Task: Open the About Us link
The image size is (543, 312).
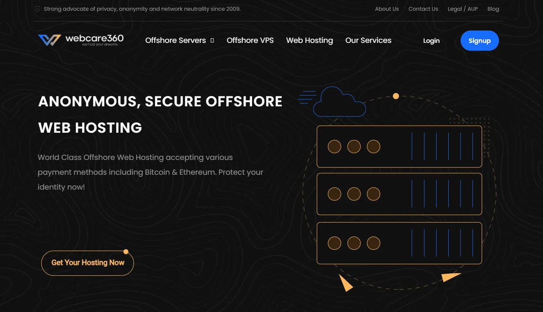Action: click(386, 9)
